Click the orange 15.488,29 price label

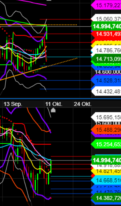[x=106, y=130]
